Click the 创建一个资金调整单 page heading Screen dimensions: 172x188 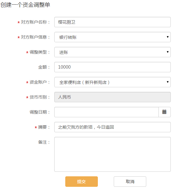[x=25, y=5]
